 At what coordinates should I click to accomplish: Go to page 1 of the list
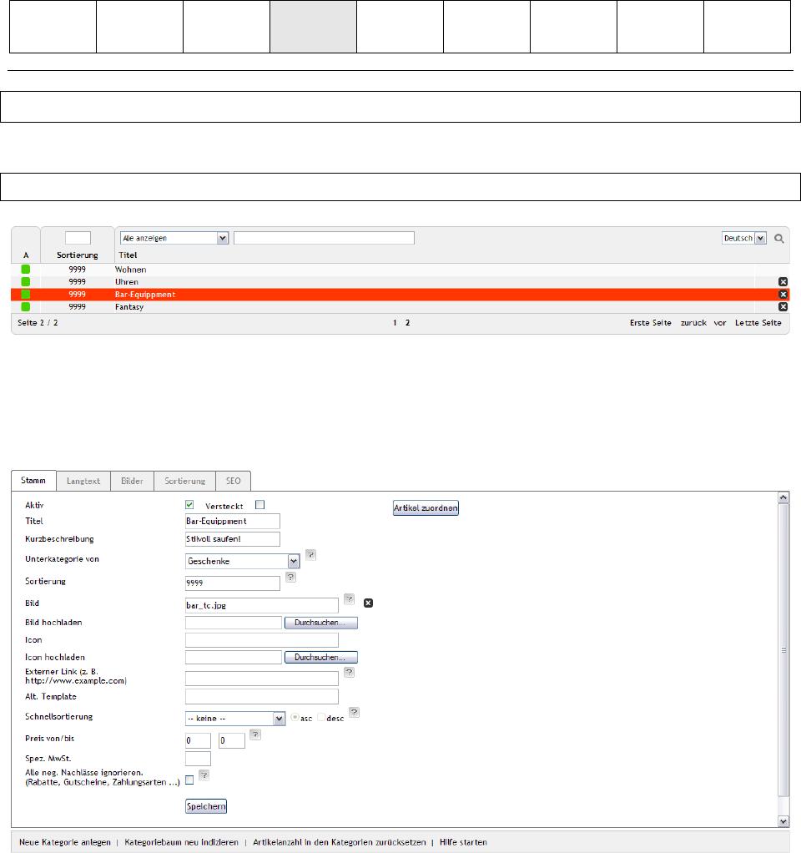point(395,323)
